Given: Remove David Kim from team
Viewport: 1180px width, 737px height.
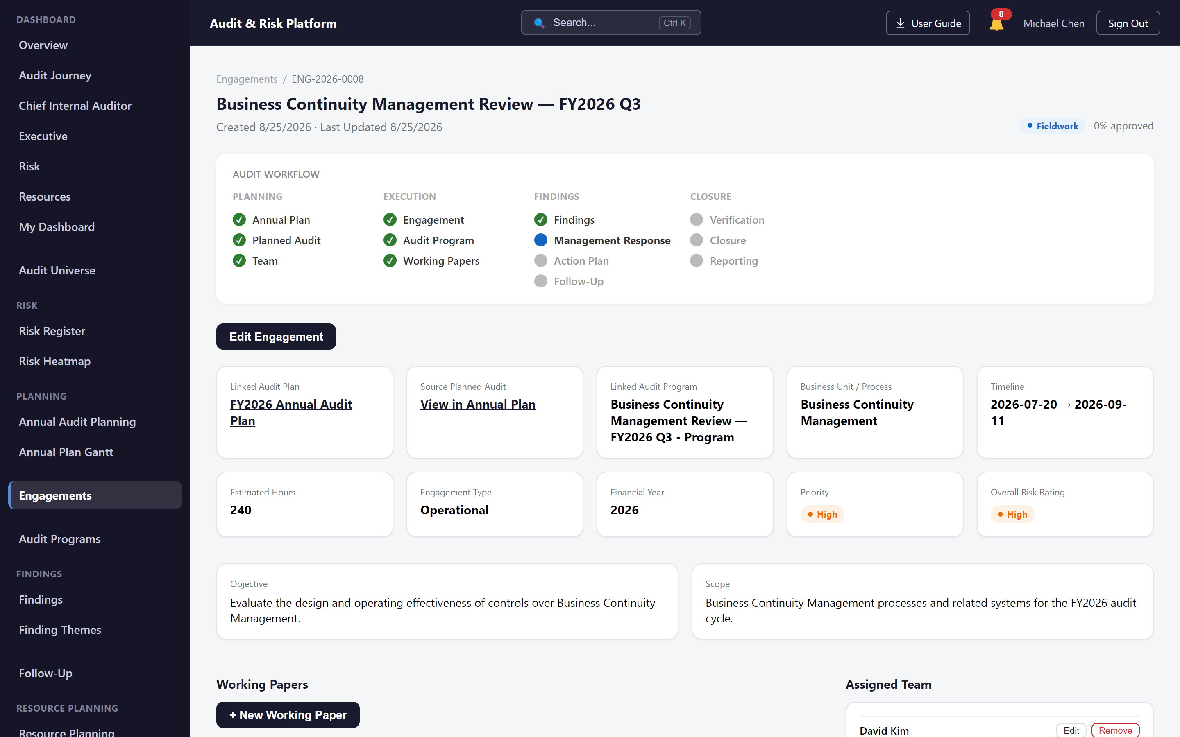Looking at the screenshot, I should [x=1115, y=730].
